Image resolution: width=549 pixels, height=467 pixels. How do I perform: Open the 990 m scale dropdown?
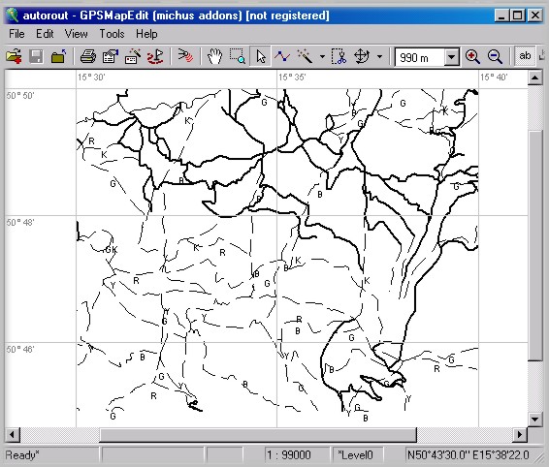coord(452,56)
